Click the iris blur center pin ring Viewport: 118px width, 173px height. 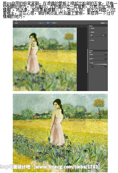(x=33, y=45)
